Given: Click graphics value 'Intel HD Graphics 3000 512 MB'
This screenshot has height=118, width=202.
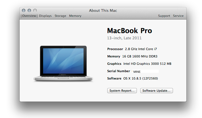Looking at the screenshot, I should pyautogui.click(x=147, y=64).
